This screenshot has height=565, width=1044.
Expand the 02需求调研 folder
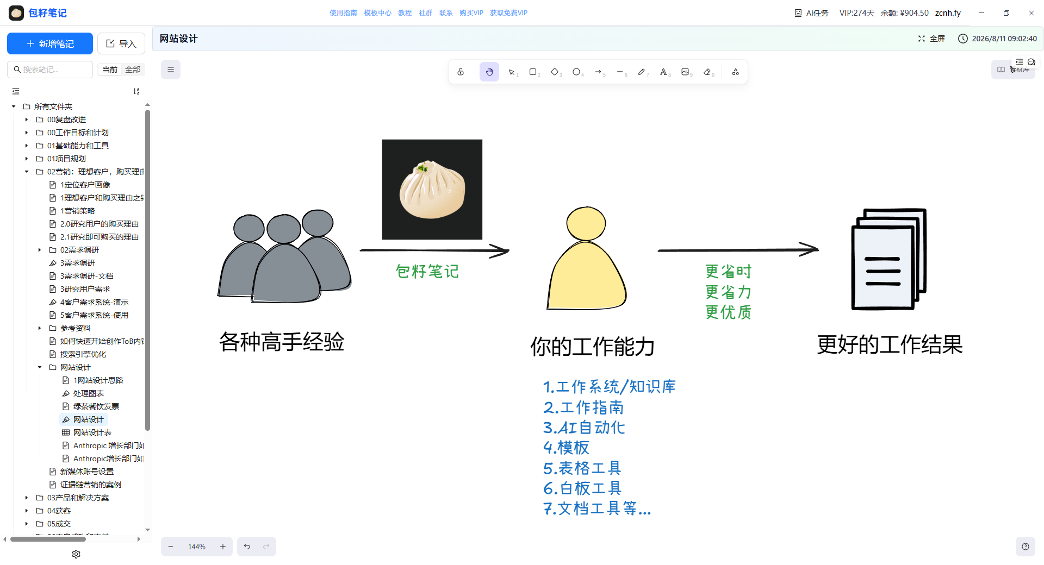tap(40, 250)
